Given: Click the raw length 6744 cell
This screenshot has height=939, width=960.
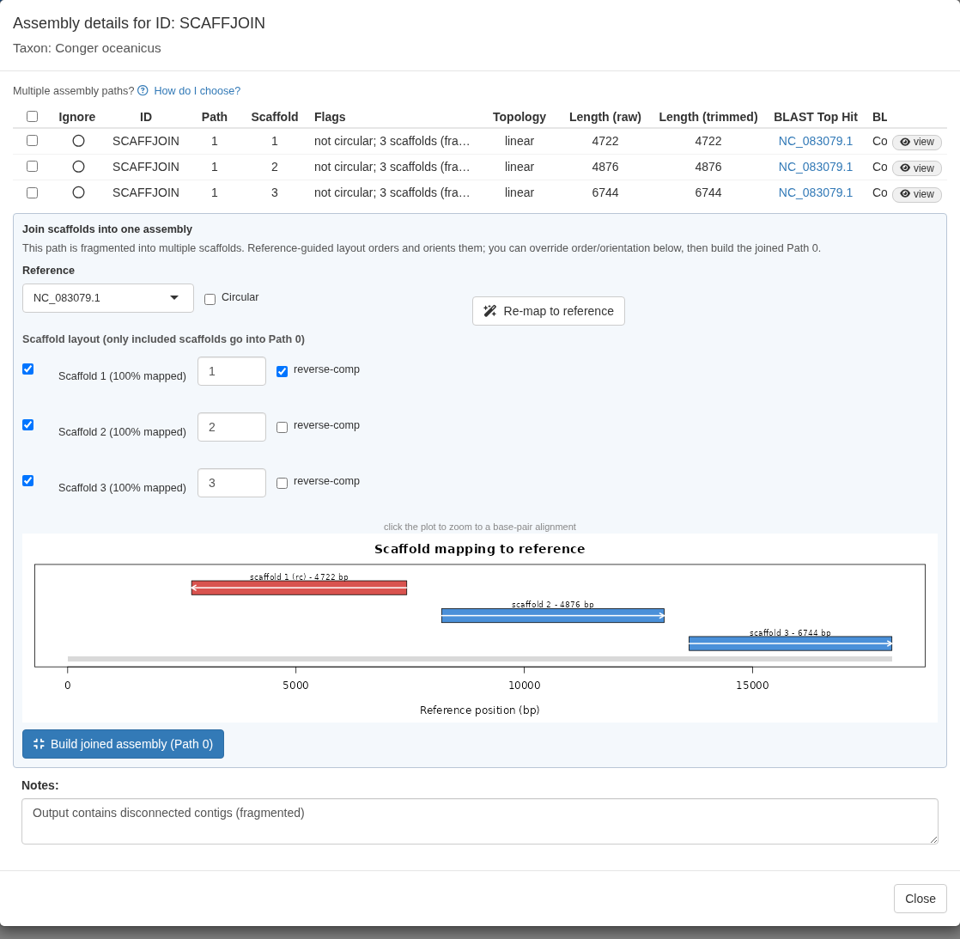Looking at the screenshot, I should 605,192.
